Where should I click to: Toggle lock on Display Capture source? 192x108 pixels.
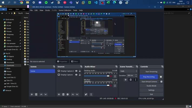tap(80, 75)
